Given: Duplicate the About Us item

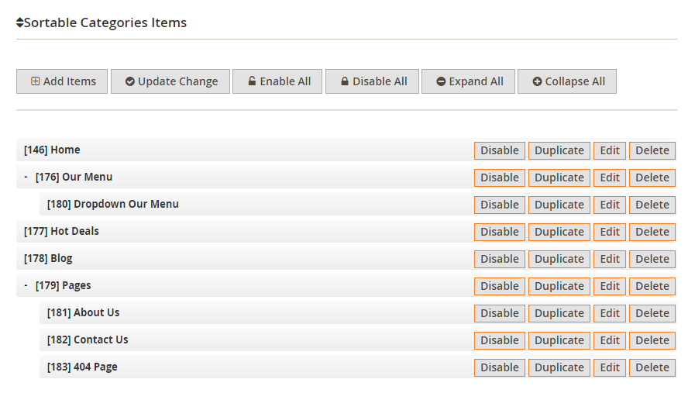Looking at the screenshot, I should coord(559,313).
